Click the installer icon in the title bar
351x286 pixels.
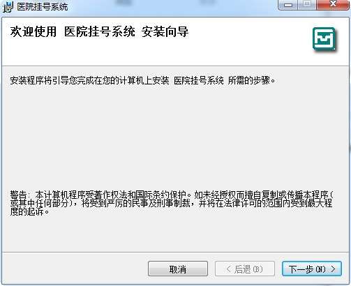tap(8, 7)
